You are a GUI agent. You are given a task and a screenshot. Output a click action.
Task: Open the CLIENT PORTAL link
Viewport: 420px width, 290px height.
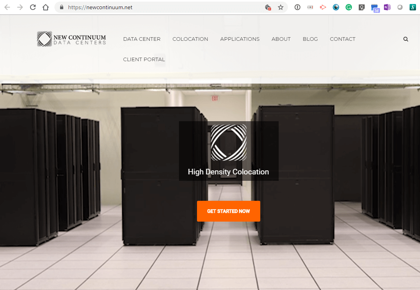coord(144,59)
